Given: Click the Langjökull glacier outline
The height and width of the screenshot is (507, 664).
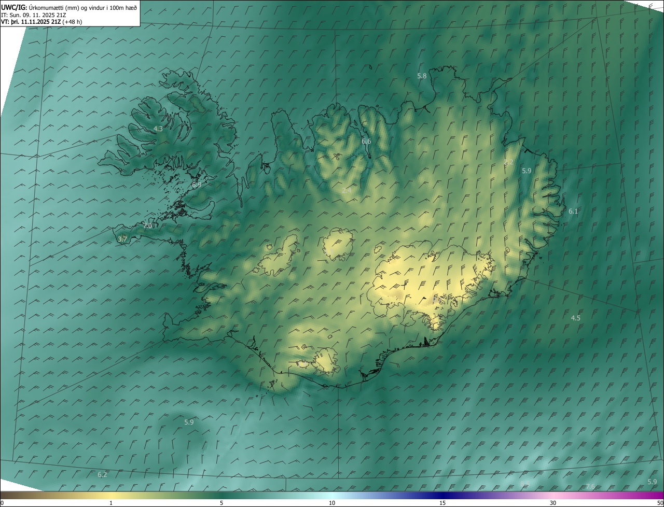Looking at the screenshot, I should pos(278,255).
